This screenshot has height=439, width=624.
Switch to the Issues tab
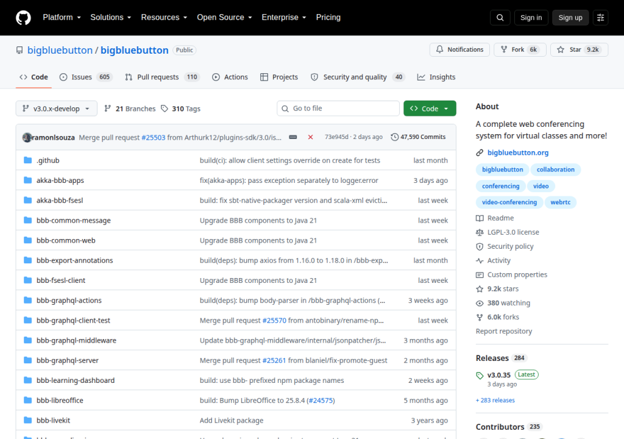click(x=85, y=77)
